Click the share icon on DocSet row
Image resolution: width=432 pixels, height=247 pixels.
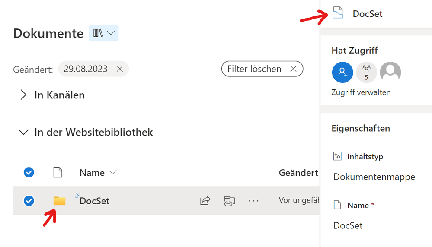(x=205, y=200)
